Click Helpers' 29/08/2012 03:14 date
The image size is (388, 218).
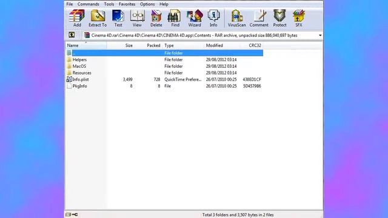coord(221,59)
